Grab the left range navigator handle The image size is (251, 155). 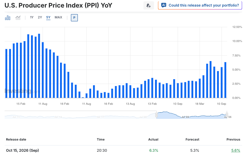(x=156, y=115)
